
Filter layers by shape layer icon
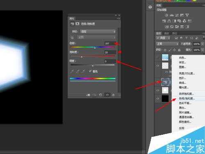tap(191, 38)
